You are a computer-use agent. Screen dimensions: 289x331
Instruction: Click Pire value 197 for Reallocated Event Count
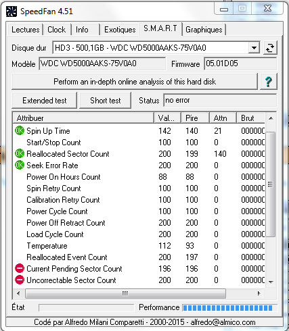point(192,257)
